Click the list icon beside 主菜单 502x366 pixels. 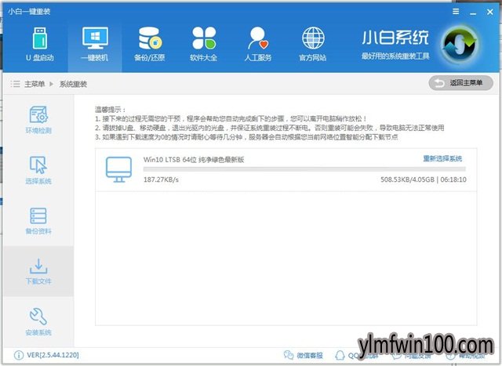coord(15,84)
